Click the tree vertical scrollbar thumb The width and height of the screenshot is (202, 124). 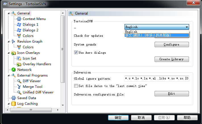63,49
